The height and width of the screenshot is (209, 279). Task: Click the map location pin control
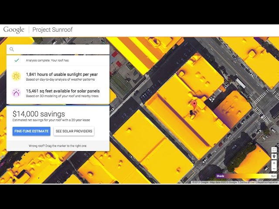pos(274,156)
